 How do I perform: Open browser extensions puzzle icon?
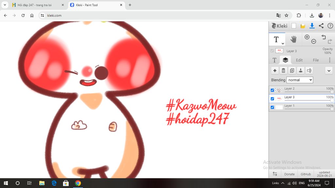click(299, 15)
